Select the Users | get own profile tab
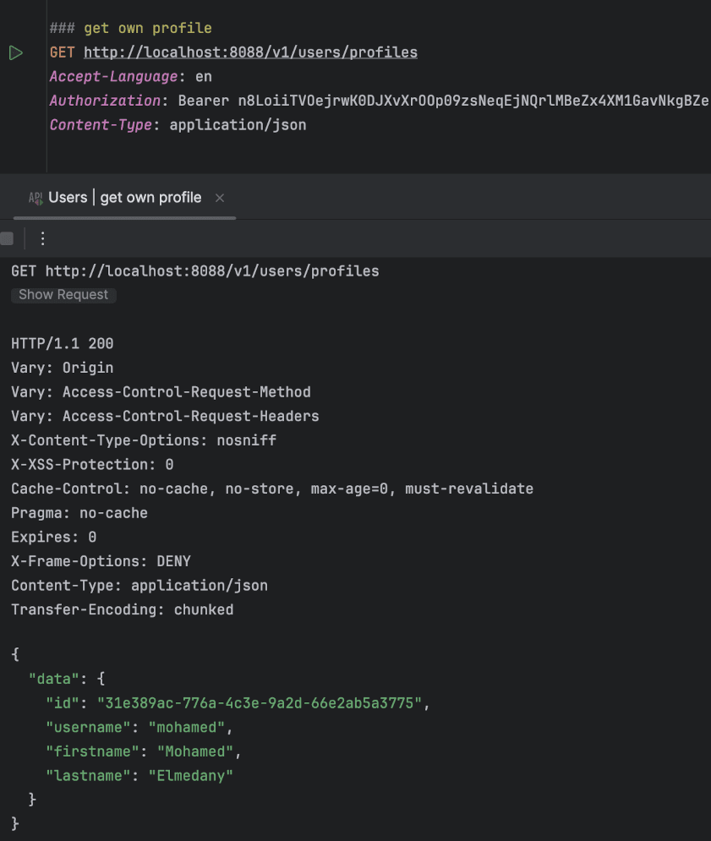This screenshot has width=711, height=841. (124, 198)
